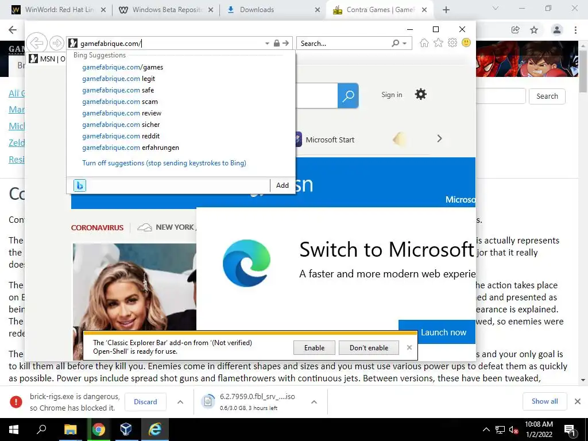Viewport: 588px width, 441px height.
Task: Select suggestion gamefabrique.com sicher
Action: pyautogui.click(x=121, y=125)
